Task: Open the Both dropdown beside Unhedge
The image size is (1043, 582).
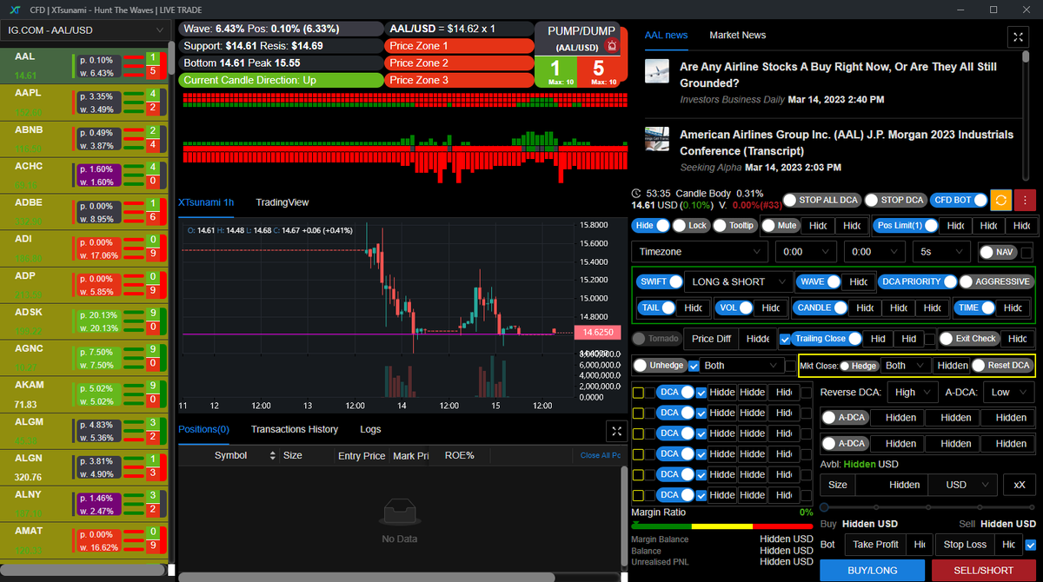Action: (x=743, y=366)
